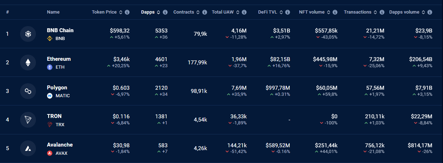Sort table by Transactions arrows
Image resolution: width=443 pixels, height=163 pixels.
pos(376,12)
